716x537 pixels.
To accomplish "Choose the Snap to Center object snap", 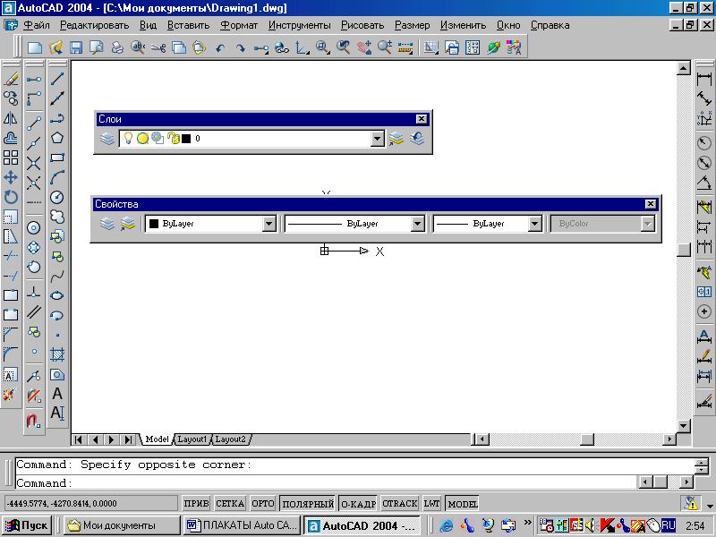I will point(34,227).
